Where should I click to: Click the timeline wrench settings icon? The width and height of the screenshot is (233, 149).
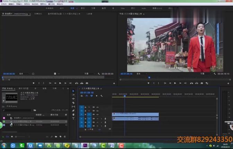[x=101, y=96]
